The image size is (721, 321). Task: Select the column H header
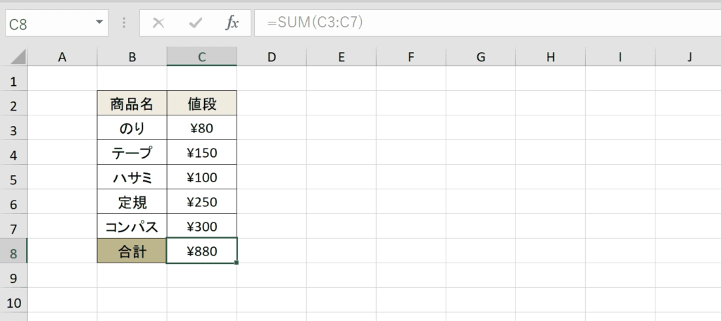[551, 57]
